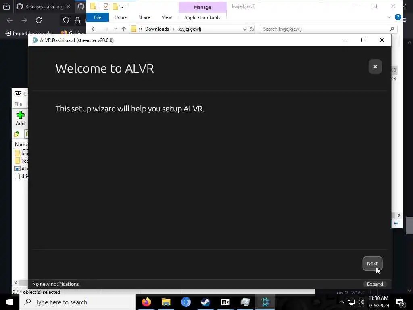Click the right scroll arrow in File Explorer
The width and height of the screenshot is (413, 310).
coord(399,216)
